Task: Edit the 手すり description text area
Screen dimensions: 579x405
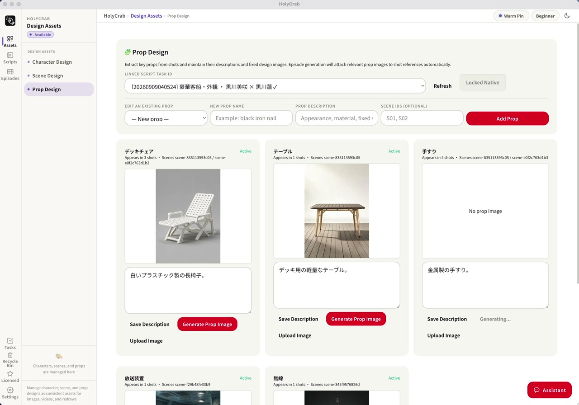Action: 485,285
